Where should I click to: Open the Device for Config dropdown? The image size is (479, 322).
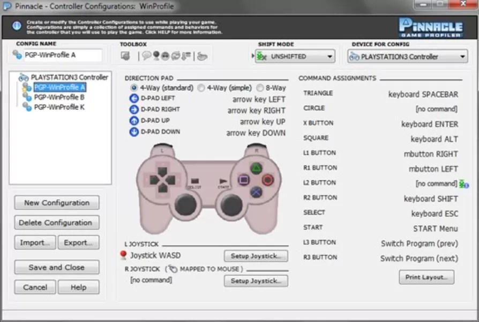tap(408, 57)
